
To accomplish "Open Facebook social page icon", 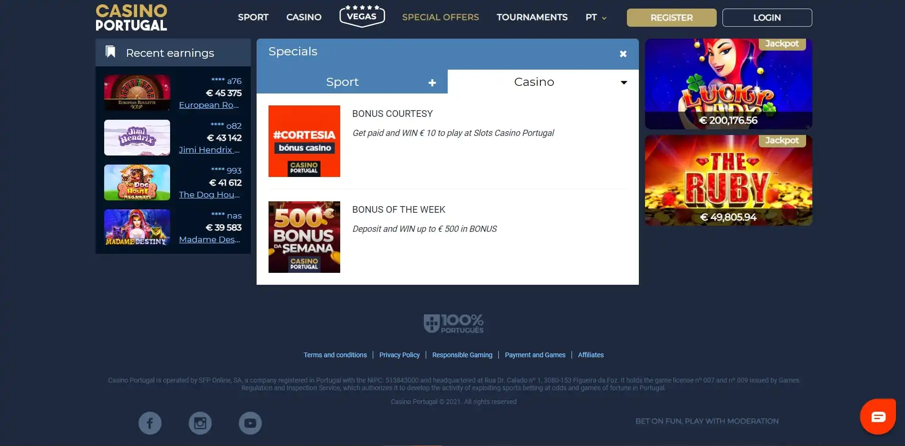I will tap(150, 423).
